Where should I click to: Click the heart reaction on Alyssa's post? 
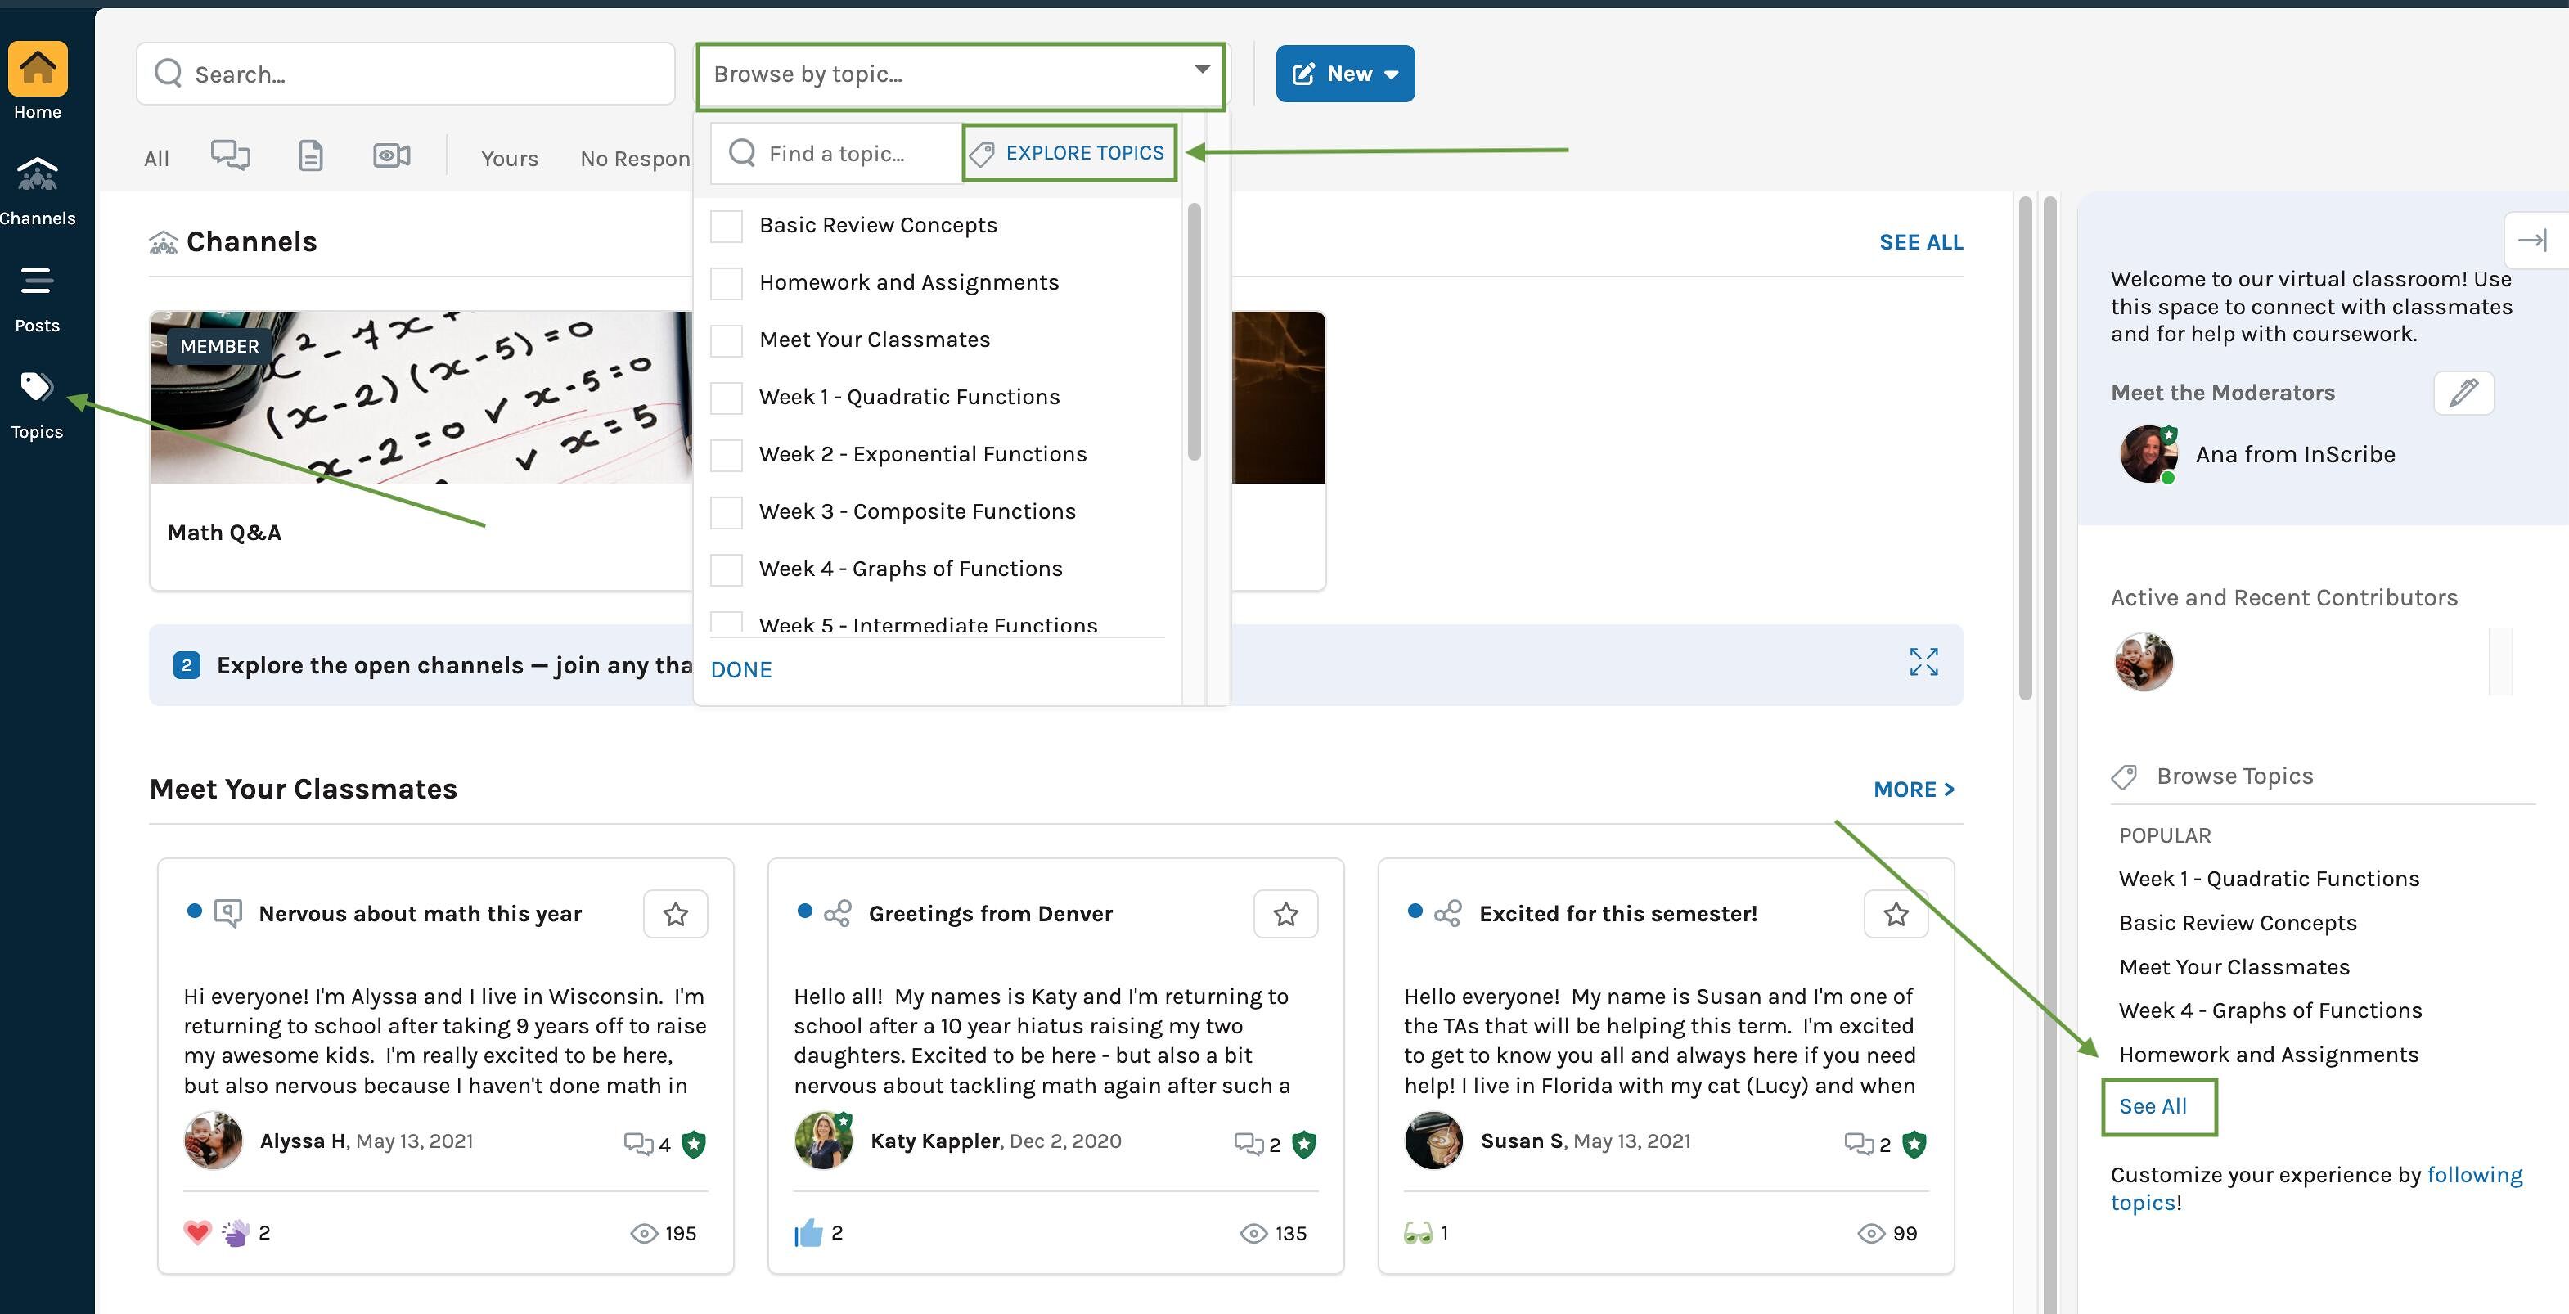click(197, 1232)
